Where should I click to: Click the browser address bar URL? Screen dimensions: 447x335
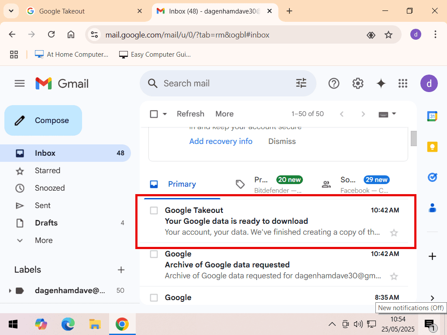tap(187, 35)
